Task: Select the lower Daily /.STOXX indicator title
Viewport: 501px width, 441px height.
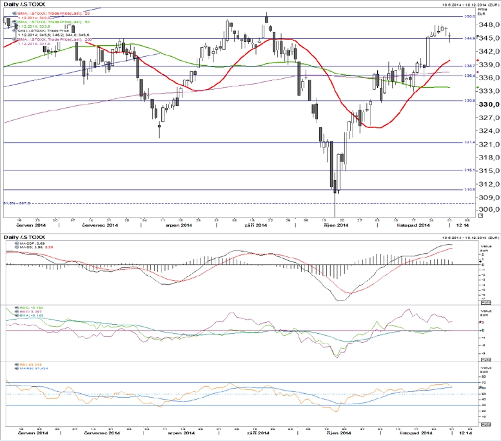Action: pos(25,237)
